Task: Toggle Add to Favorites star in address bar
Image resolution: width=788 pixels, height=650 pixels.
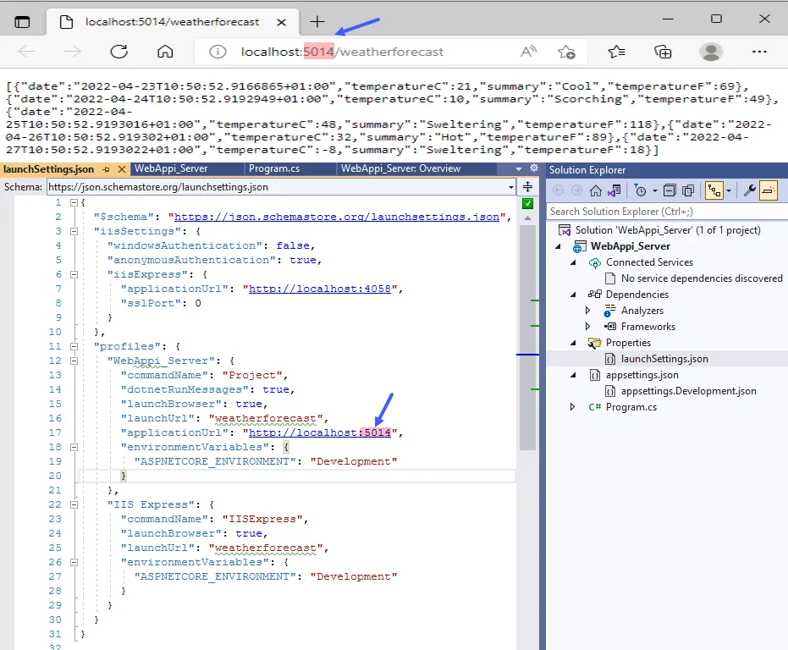Action: point(566,52)
